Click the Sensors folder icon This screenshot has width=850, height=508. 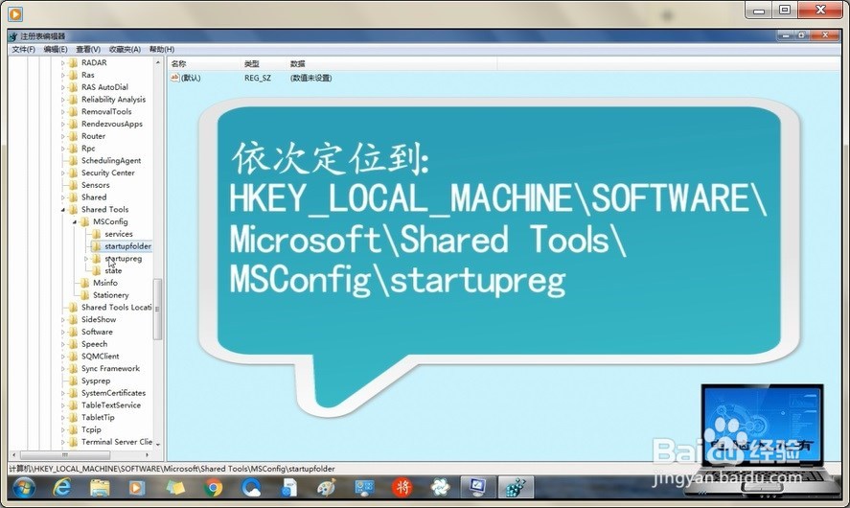coord(73,185)
